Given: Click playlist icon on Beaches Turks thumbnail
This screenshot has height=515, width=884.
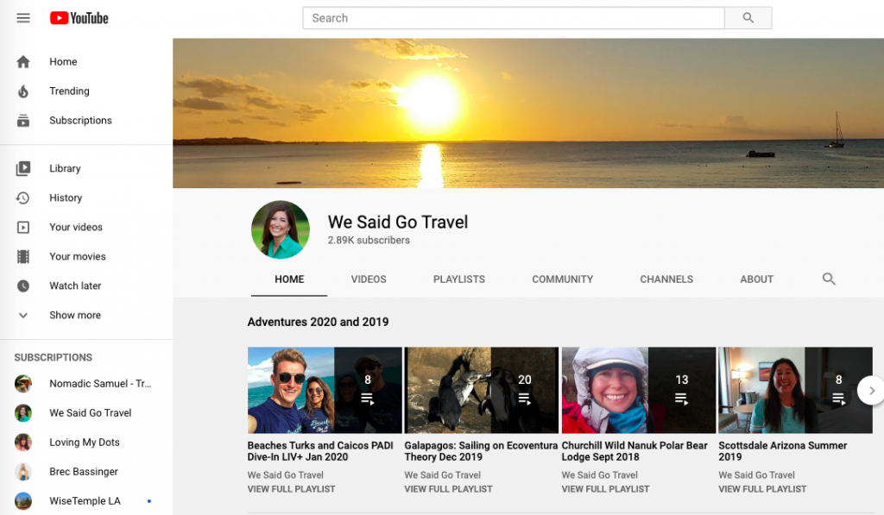Looking at the screenshot, I should point(367,399).
